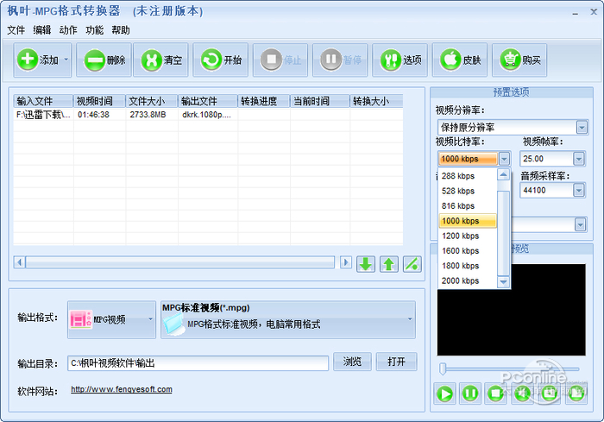Click the snapshot camera icon in preview
Screen dimensions: 604x422
(550, 394)
